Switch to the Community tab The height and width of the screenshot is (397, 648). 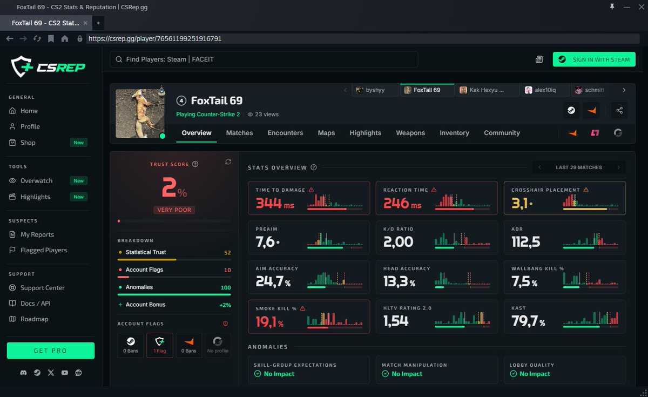pos(502,133)
